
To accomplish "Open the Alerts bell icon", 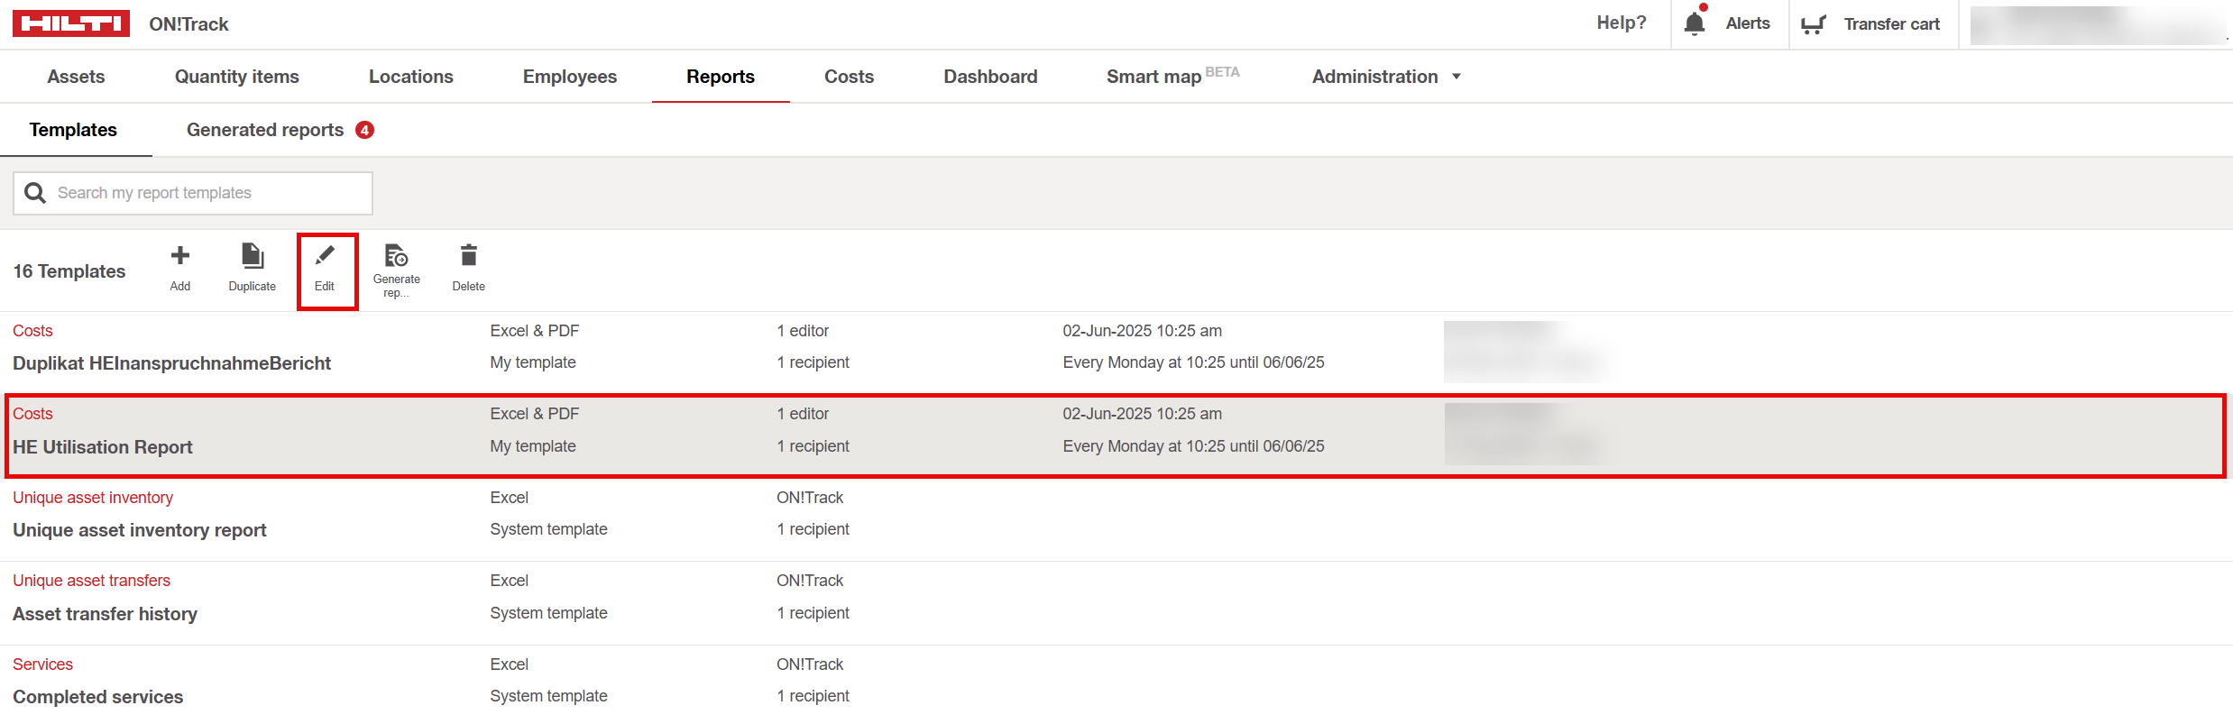I will (1695, 23).
